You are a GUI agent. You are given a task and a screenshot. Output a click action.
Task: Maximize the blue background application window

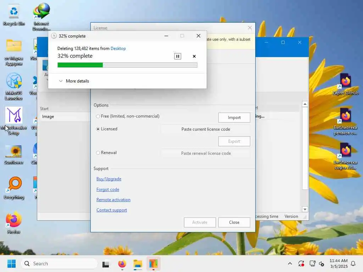[283, 42]
